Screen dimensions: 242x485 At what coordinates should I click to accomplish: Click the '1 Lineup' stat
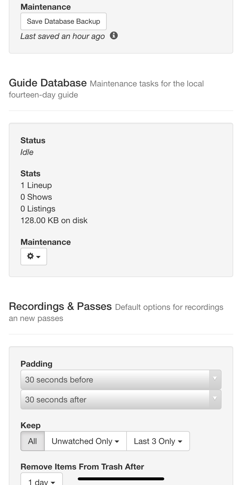pos(36,185)
